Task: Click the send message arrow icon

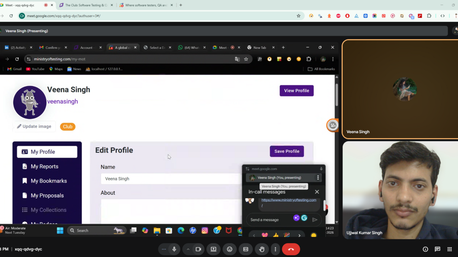Action: tap(315, 220)
